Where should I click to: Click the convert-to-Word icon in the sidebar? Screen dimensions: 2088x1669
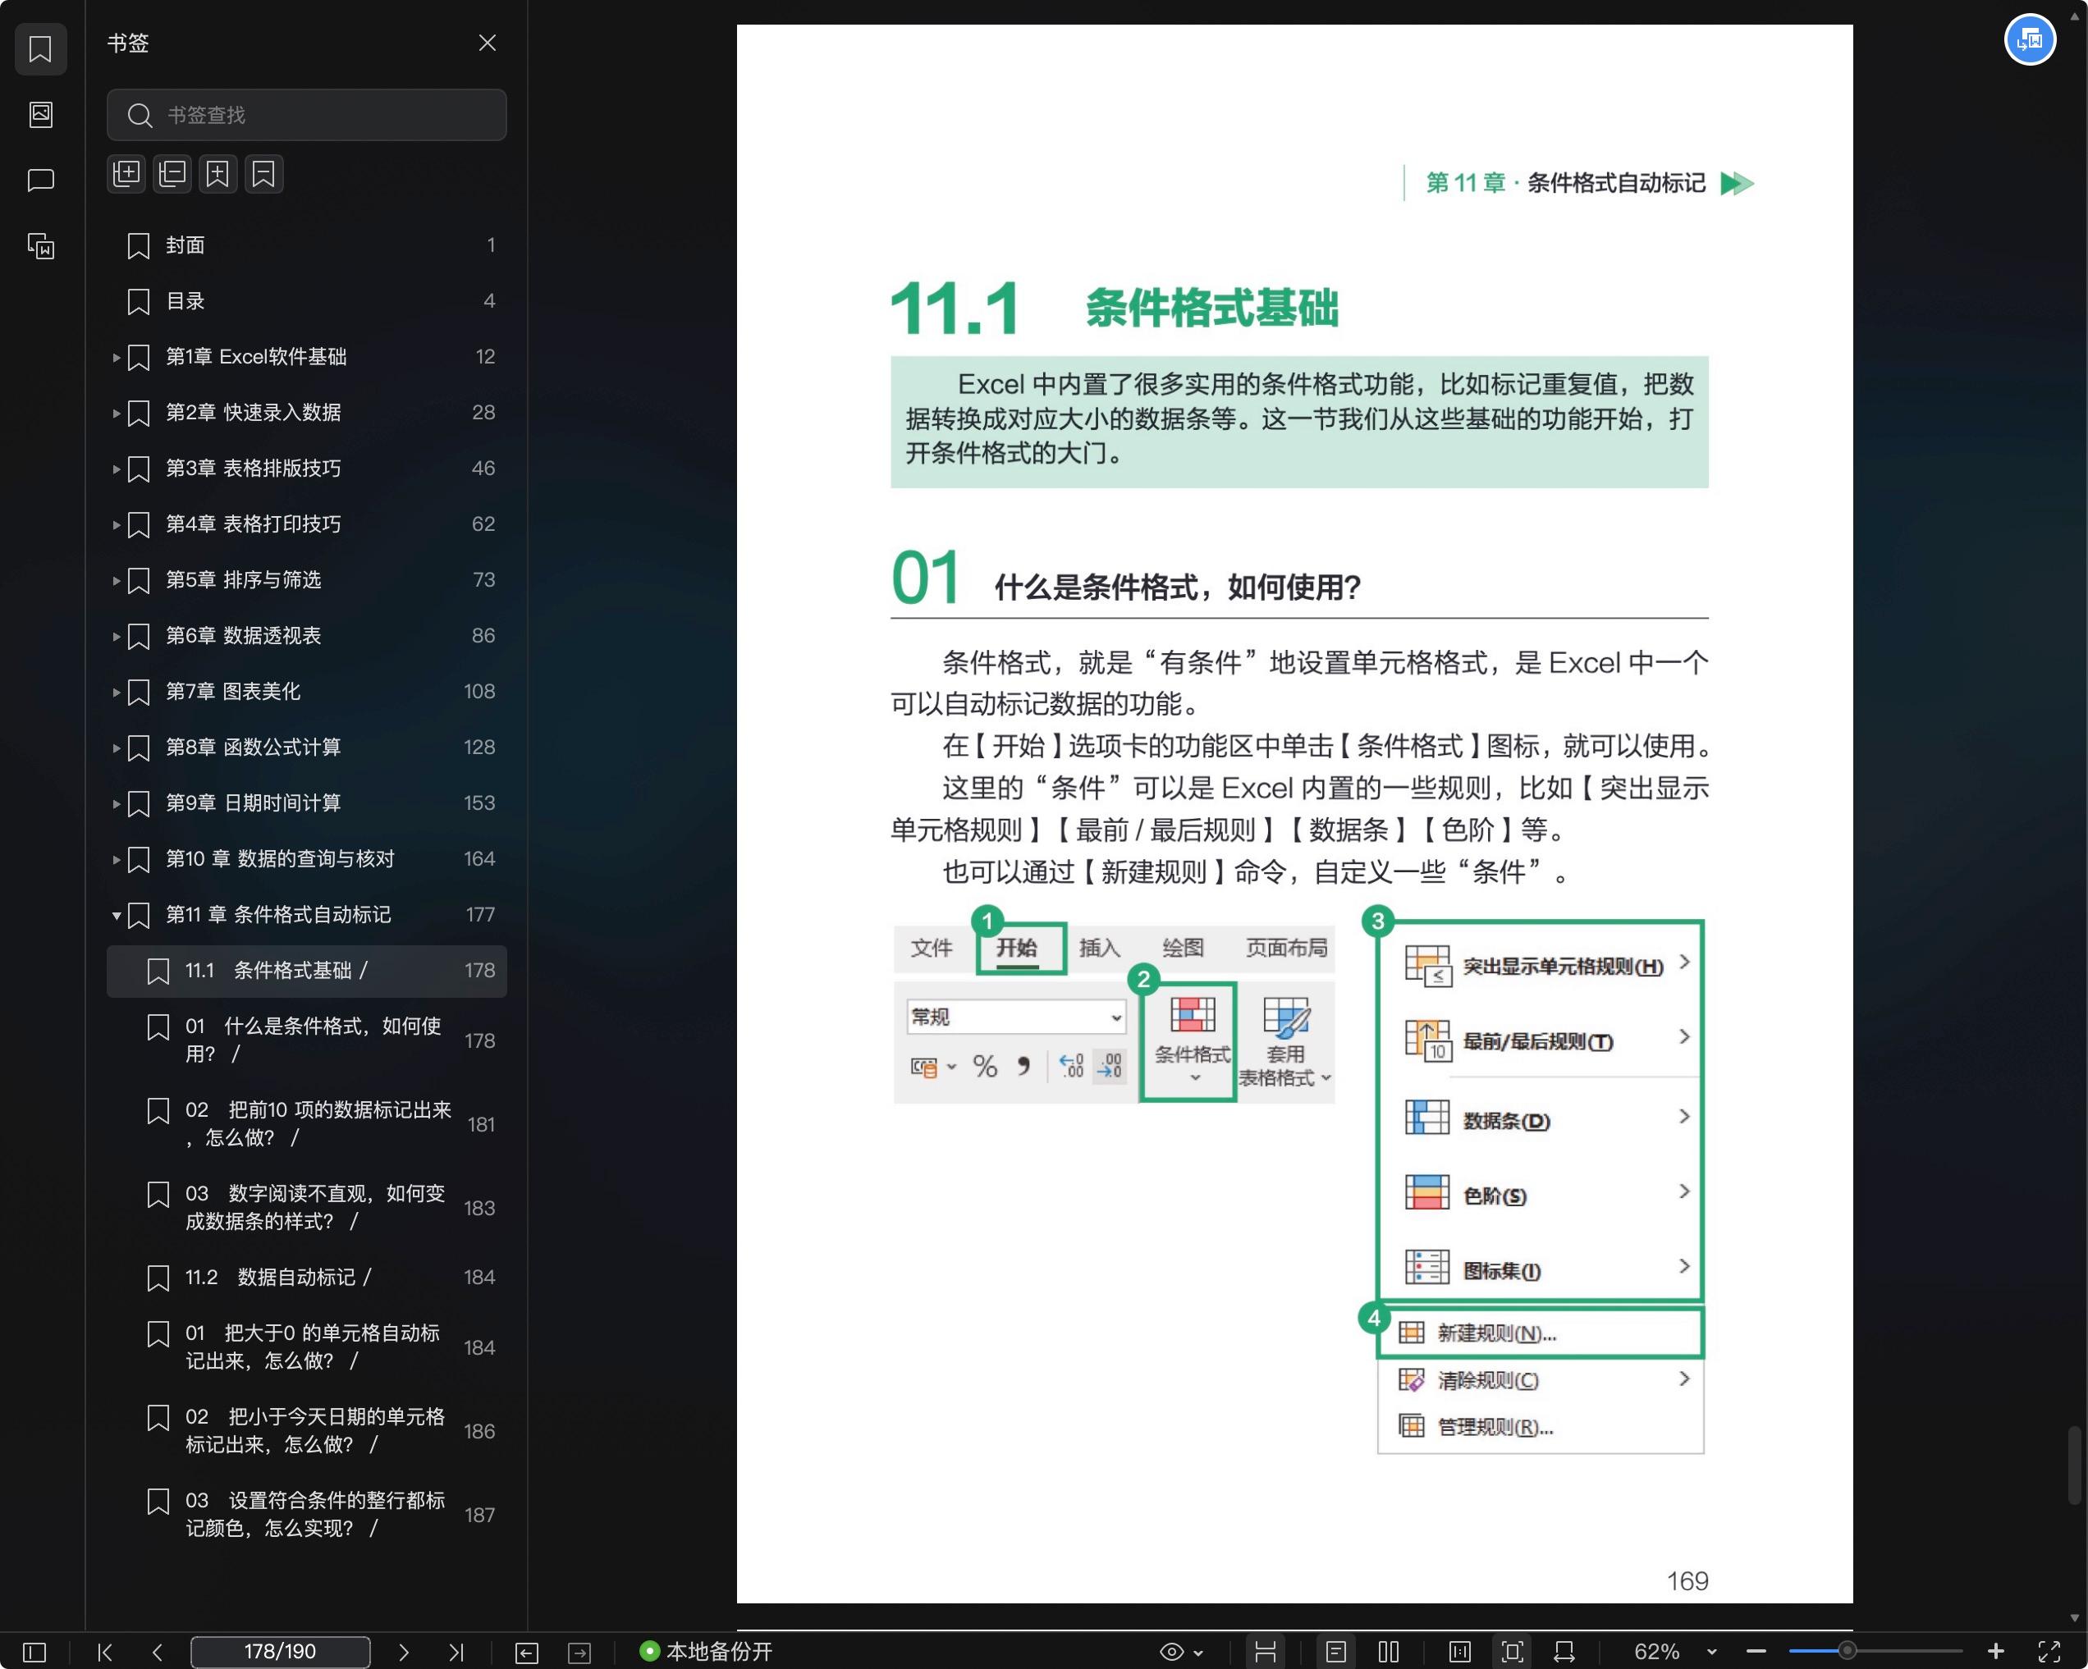41,246
